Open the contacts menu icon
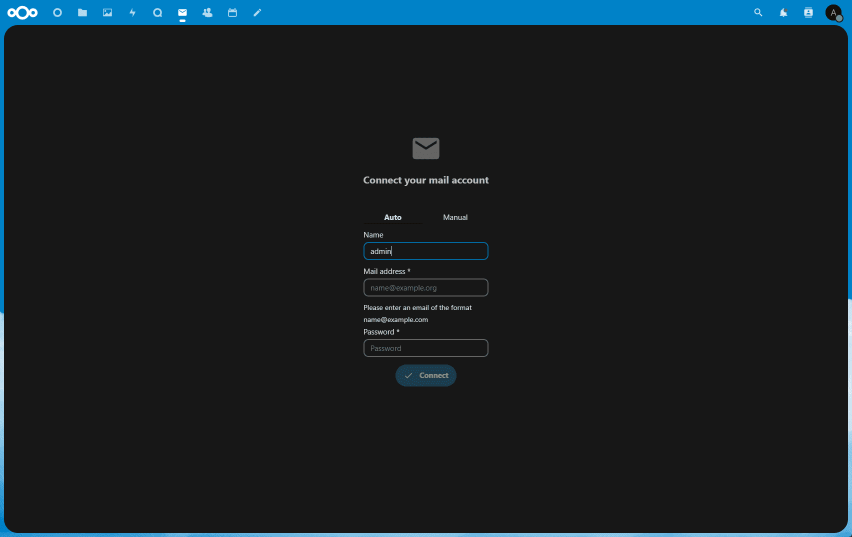Image resolution: width=852 pixels, height=537 pixels. point(808,12)
